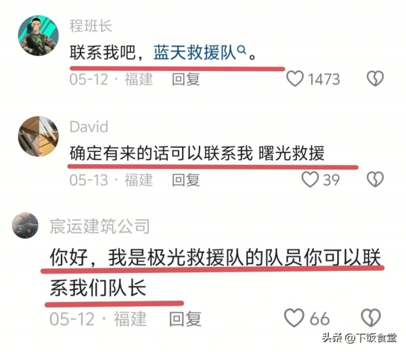Reply to 程班长's comment via 回复
The image size is (406, 352).
coord(186,79)
